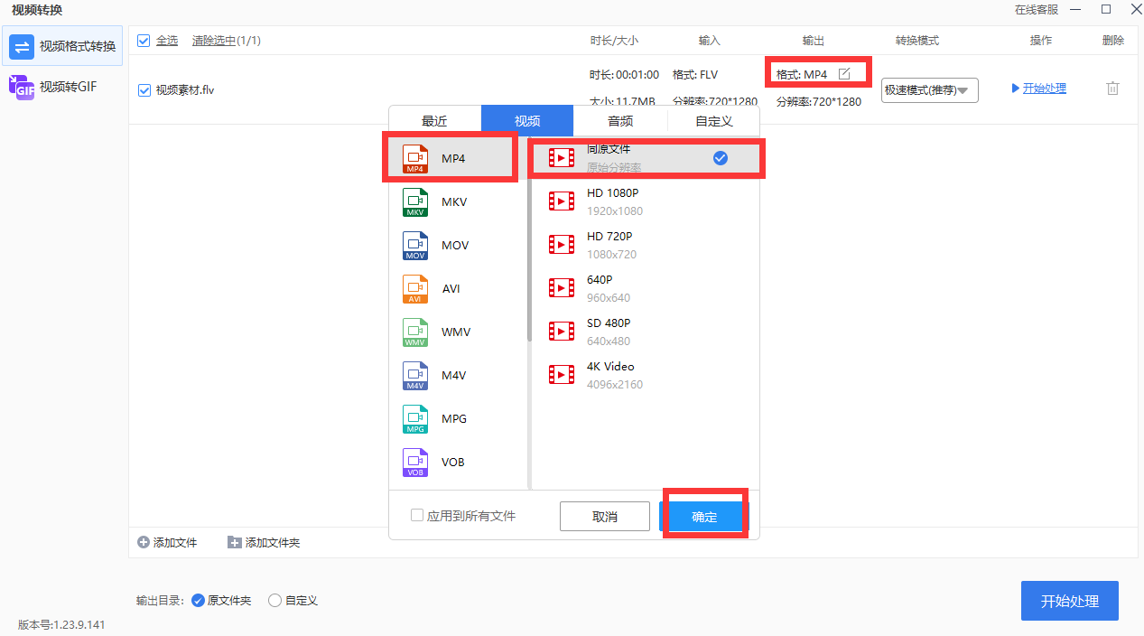Uncheck the 视频素材.flv file checkbox
1144x636 pixels.
pyautogui.click(x=144, y=90)
